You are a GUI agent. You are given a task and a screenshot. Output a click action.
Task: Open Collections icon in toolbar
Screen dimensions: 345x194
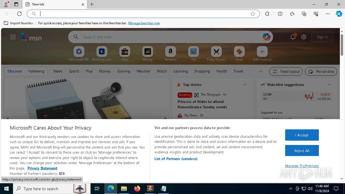304,14
